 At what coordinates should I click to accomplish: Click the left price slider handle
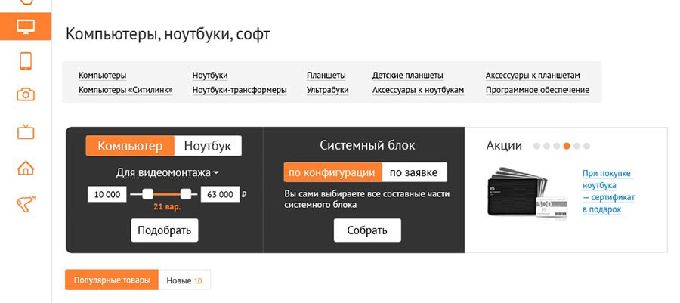coord(148,194)
